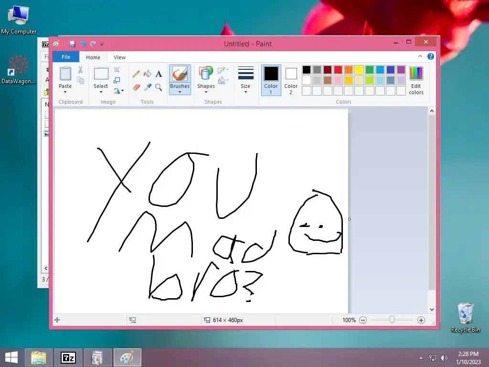The image size is (489, 367).
Task: Pick the orange color swatch
Action: 349,70
